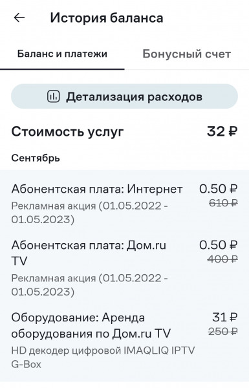Tap the 0.50 ₽ Internet price
This screenshot has width=249, height=388.
tap(219, 189)
